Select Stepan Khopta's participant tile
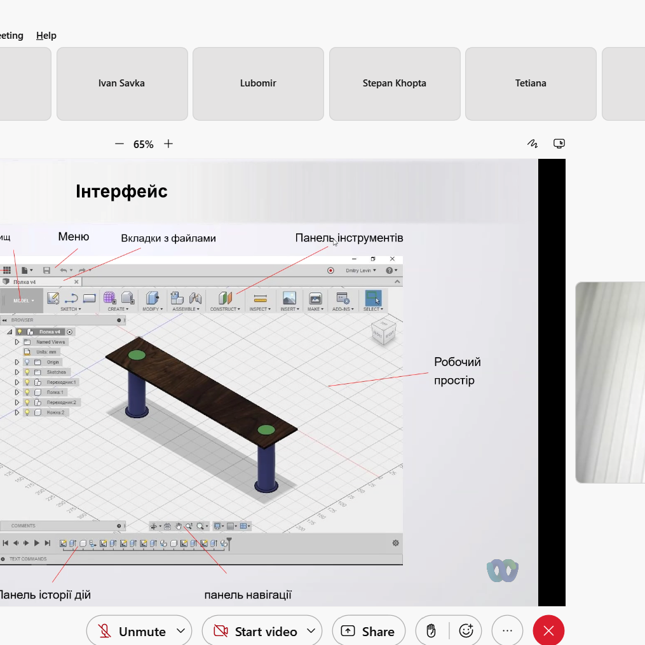The height and width of the screenshot is (645, 645). [x=395, y=83]
